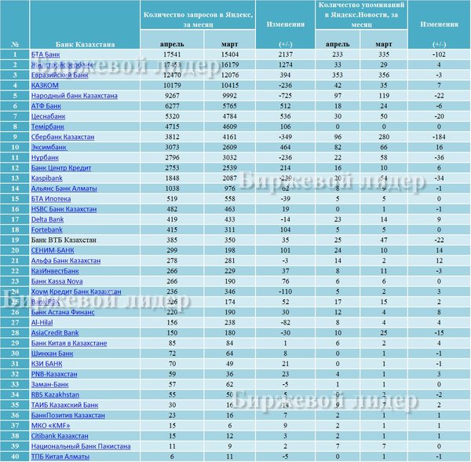
Task: Follow the Банк Kassa Nova link
Action: click(x=57, y=281)
